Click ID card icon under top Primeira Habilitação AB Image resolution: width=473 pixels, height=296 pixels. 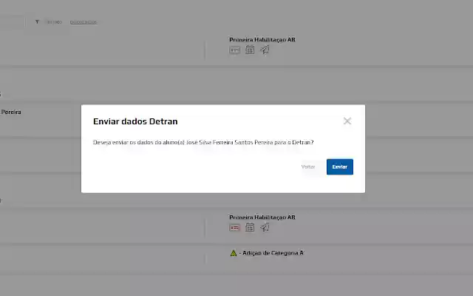tap(235, 50)
